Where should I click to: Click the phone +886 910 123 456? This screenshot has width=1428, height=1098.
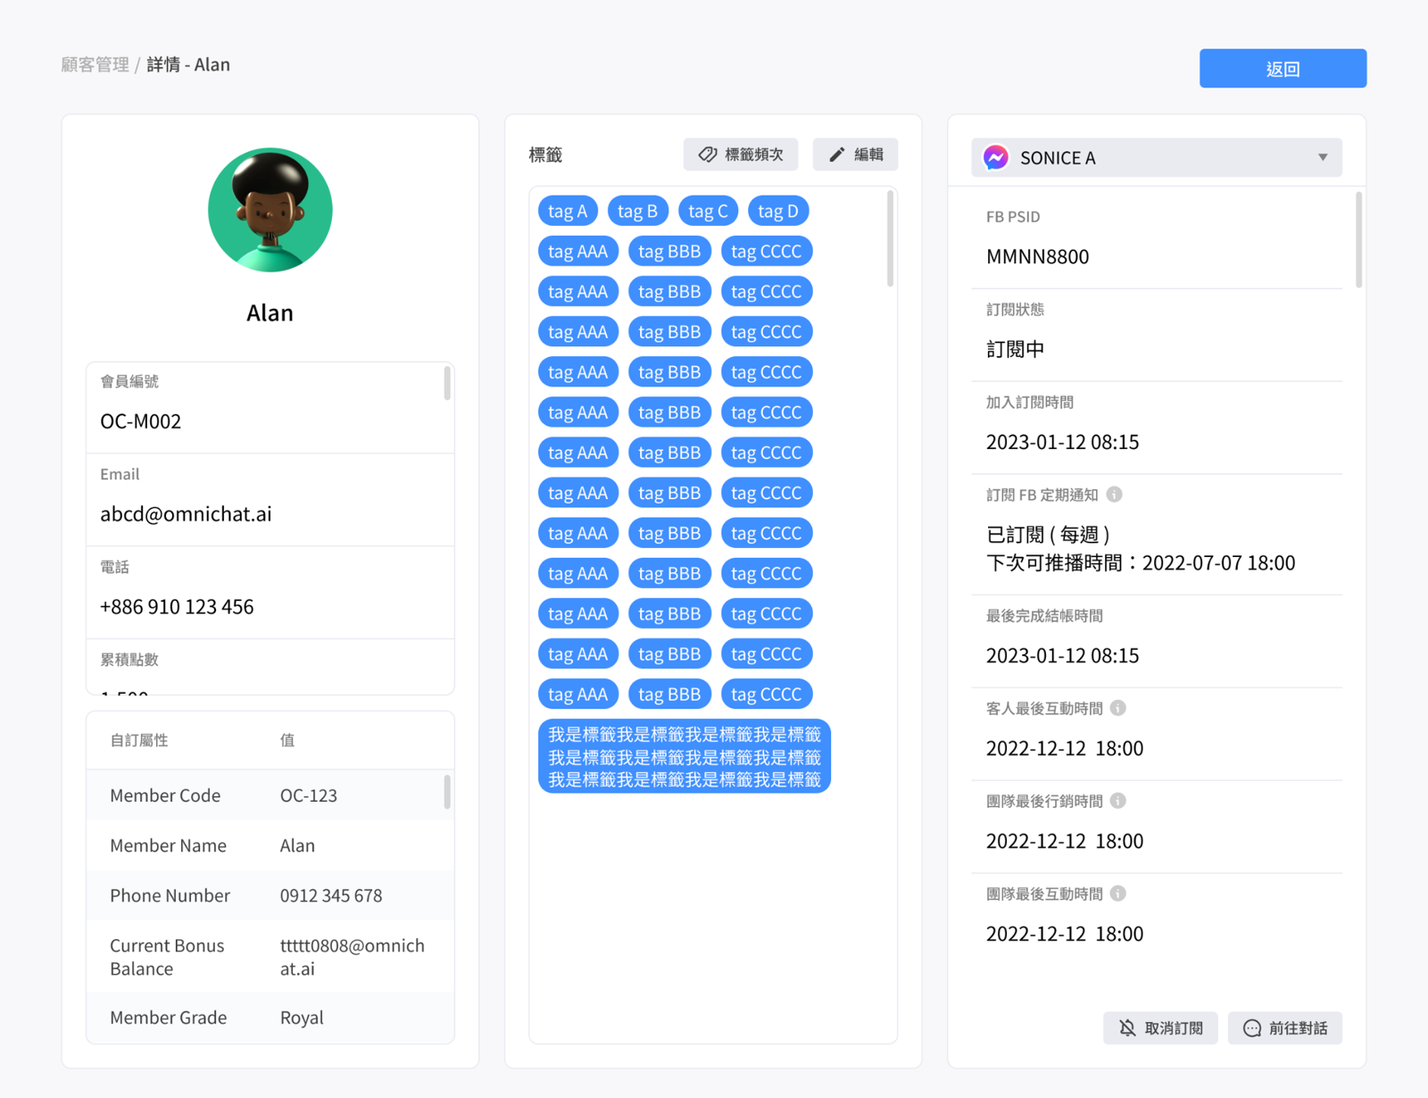click(x=177, y=607)
